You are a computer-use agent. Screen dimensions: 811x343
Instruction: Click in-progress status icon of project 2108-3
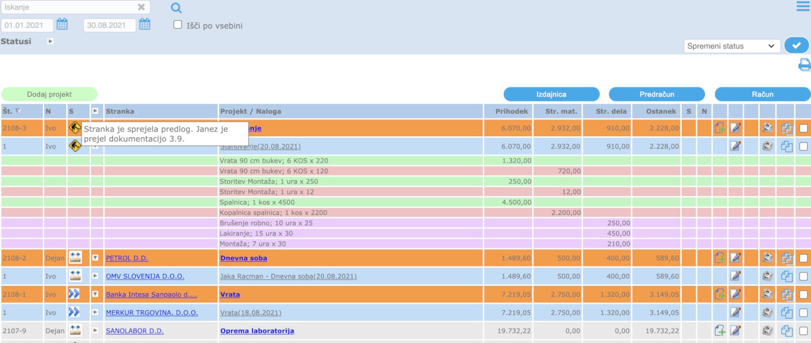click(75, 128)
